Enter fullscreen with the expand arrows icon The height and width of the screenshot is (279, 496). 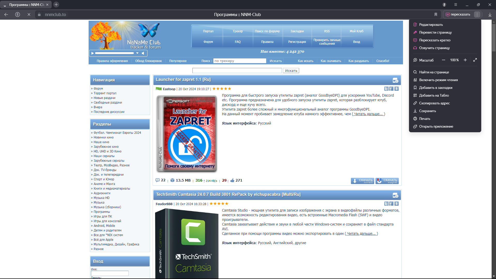pos(475,60)
